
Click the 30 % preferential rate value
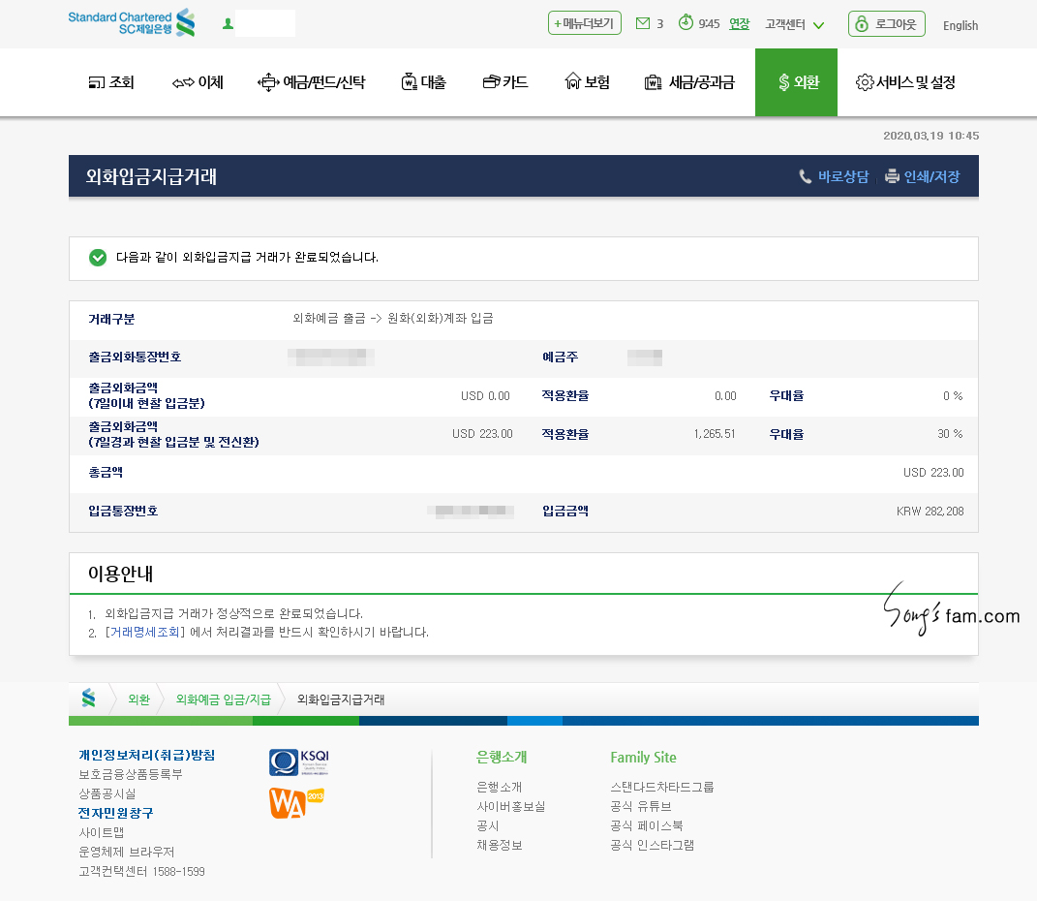click(x=950, y=434)
